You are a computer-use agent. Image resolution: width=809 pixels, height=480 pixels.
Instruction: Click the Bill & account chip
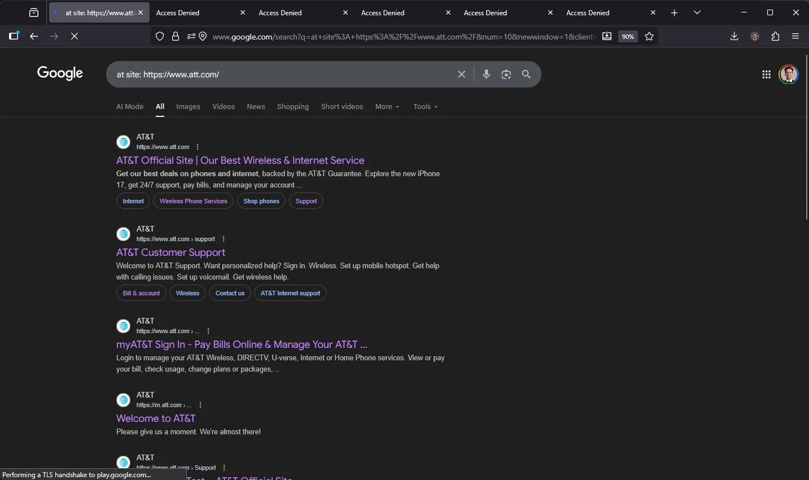141,293
